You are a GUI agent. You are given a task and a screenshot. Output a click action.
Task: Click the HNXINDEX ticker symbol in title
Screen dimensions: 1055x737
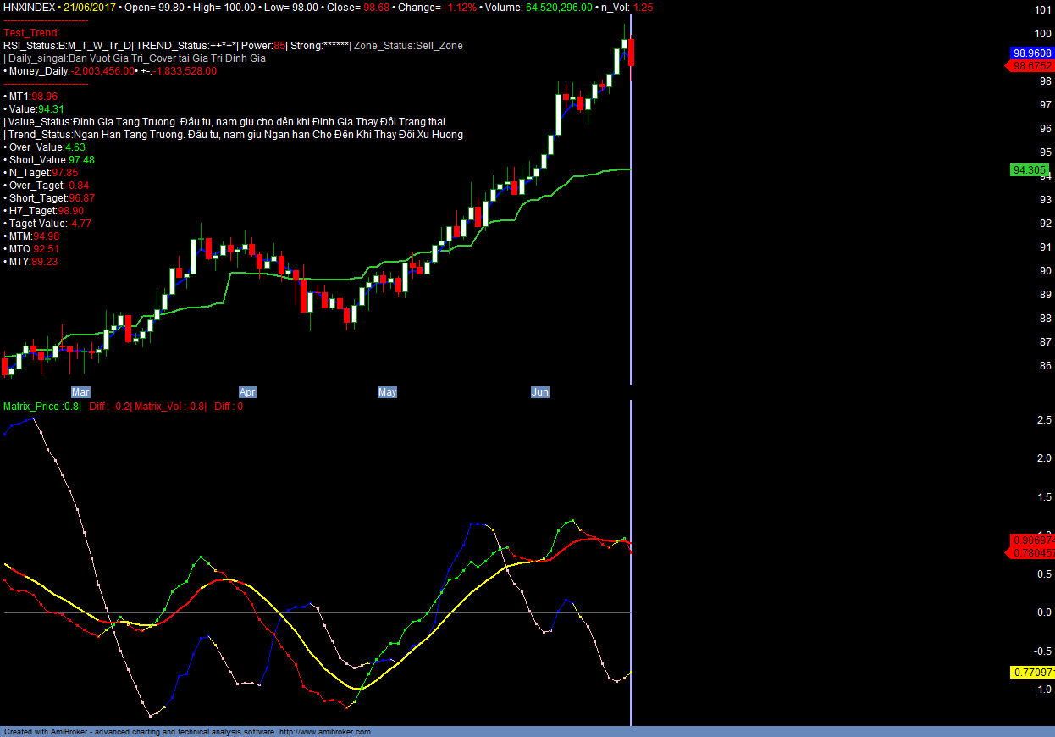(30, 8)
